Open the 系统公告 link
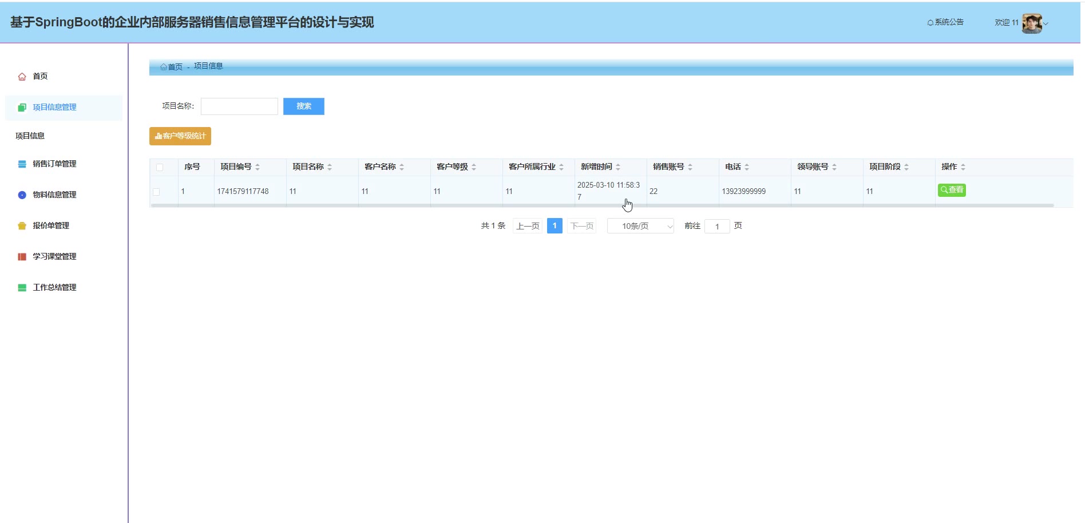Screen dimensions: 1085x523 [x=945, y=22]
